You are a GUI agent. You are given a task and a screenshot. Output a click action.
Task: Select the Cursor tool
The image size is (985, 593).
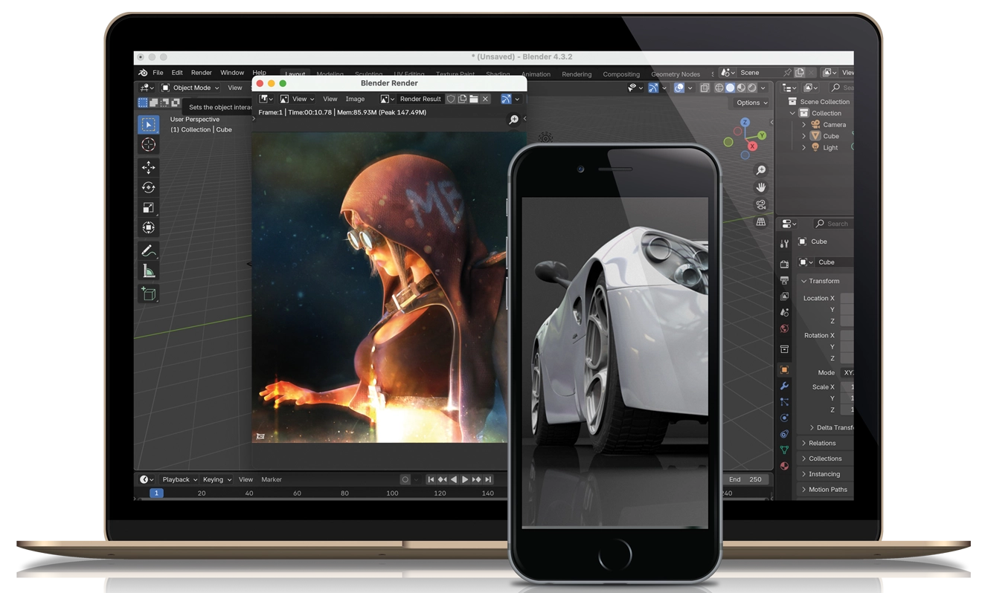pyautogui.click(x=148, y=145)
